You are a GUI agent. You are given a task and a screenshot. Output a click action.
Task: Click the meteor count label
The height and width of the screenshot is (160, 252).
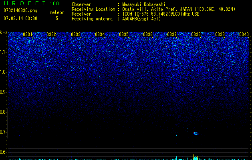pos(57,12)
